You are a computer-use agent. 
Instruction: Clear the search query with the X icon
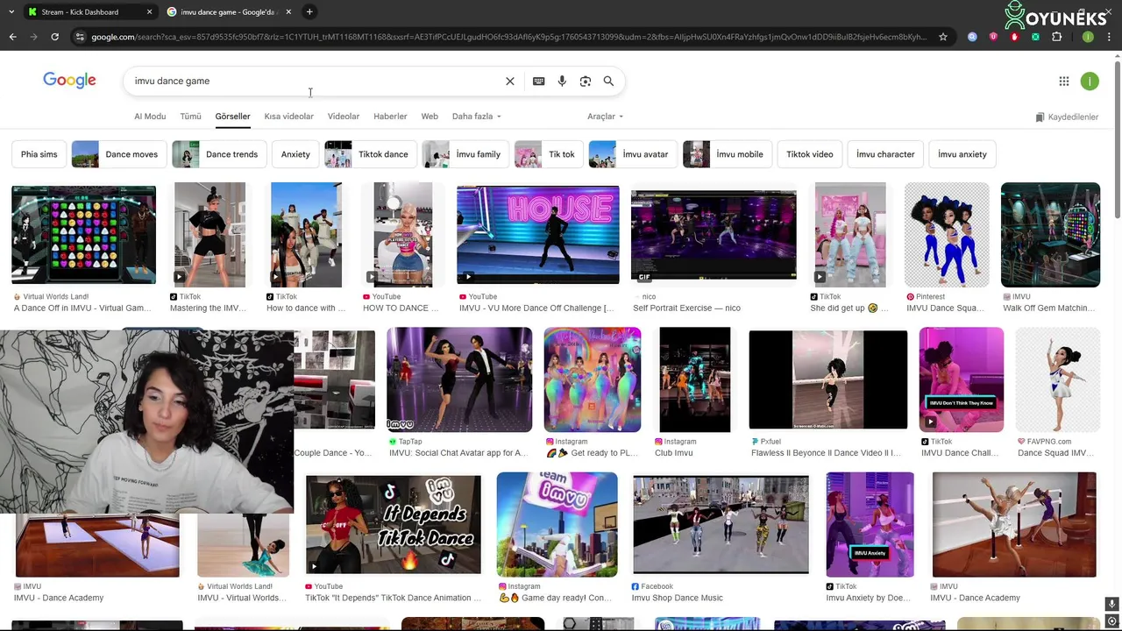(x=510, y=81)
